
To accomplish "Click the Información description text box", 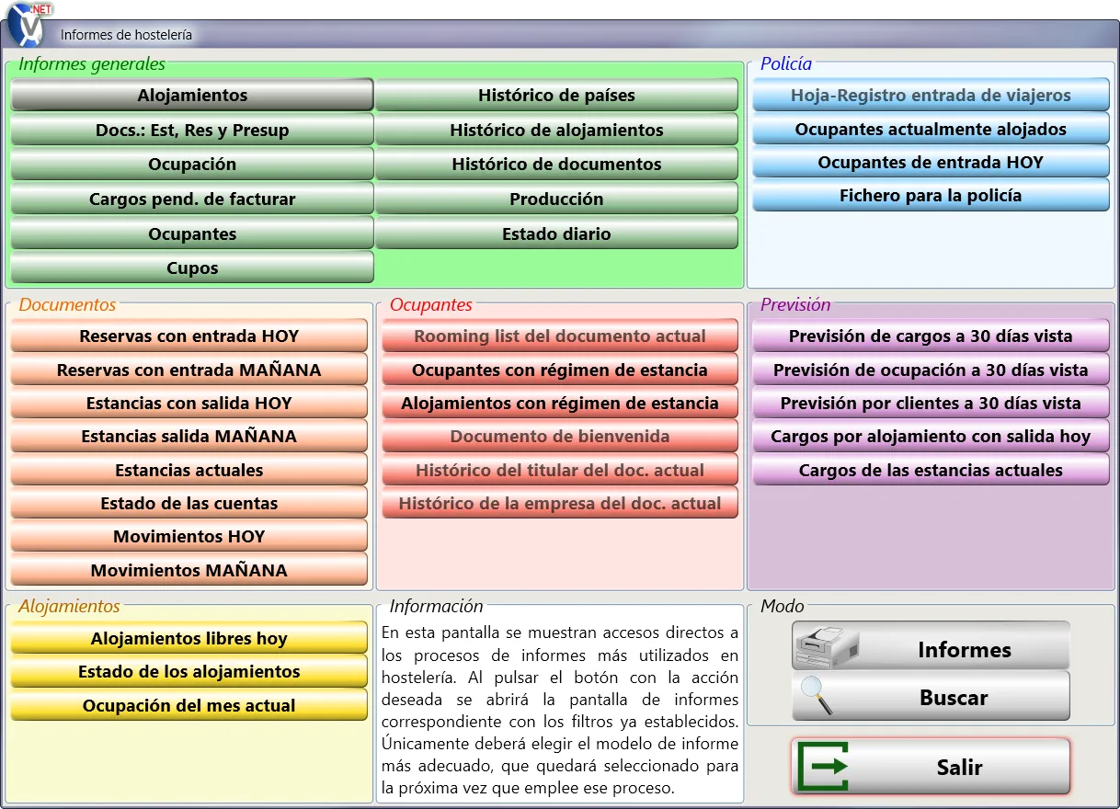I will pyautogui.click(x=560, y=710).
